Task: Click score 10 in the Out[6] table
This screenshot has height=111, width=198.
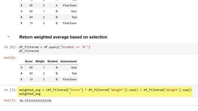Action: pos(31,80)
